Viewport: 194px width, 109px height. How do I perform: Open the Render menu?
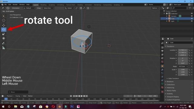pos(15,5)
